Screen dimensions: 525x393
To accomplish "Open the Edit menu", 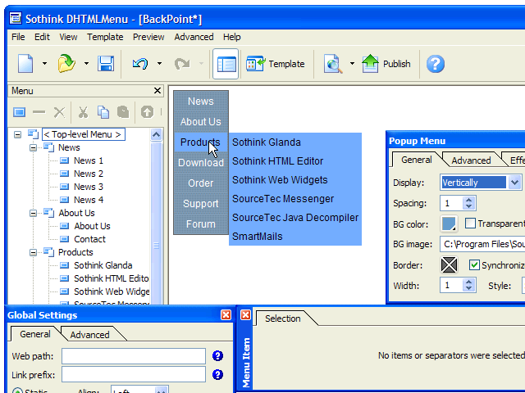I will tap(42, 37).
